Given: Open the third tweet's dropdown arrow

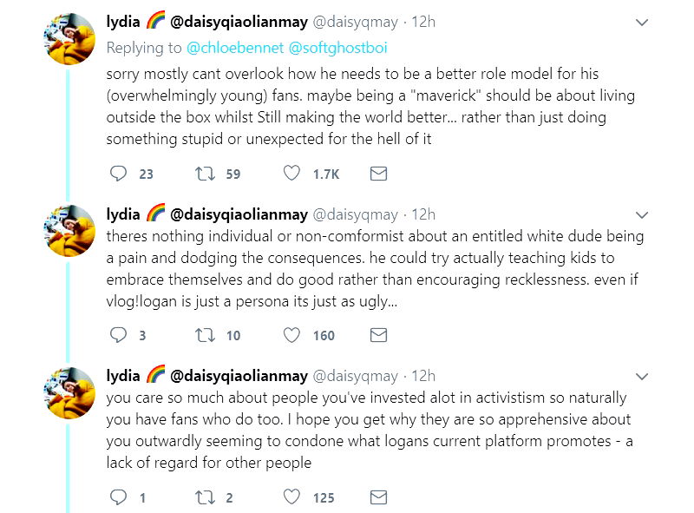Looking at the screenshot, I should point(642,376).
